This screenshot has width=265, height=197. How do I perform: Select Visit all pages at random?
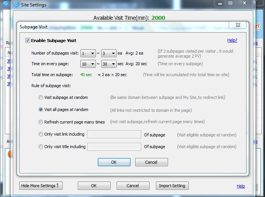[41, 109]
